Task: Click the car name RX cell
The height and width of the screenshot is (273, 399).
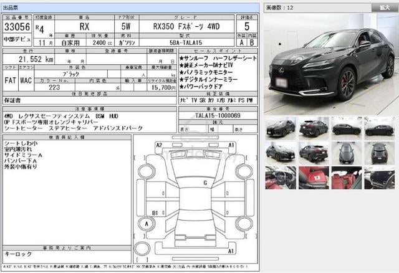Action: pos(84,26)
